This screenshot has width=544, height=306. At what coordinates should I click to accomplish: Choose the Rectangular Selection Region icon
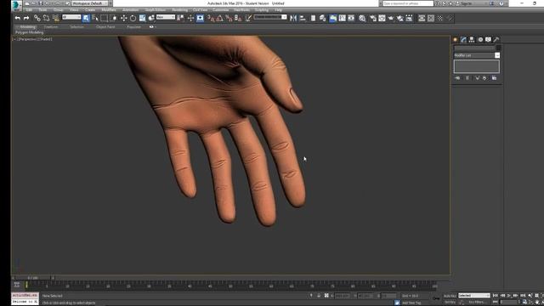tap(104, 18)
